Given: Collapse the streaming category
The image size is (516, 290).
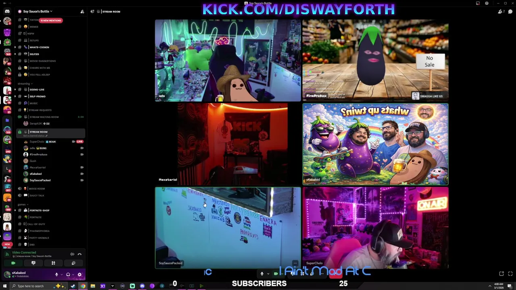Looking at the screenshot, I should 25,83.
